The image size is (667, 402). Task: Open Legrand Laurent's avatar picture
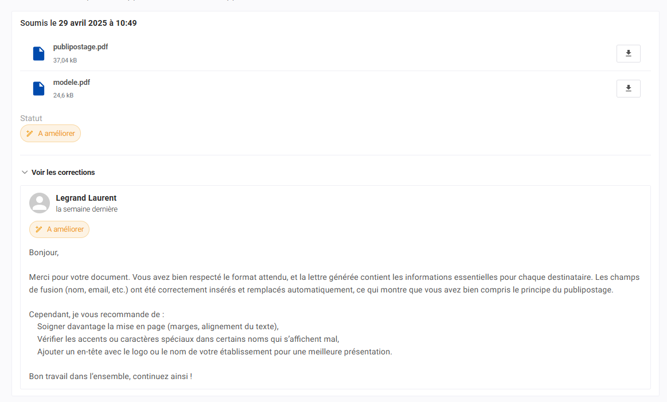tap(40, 203)
